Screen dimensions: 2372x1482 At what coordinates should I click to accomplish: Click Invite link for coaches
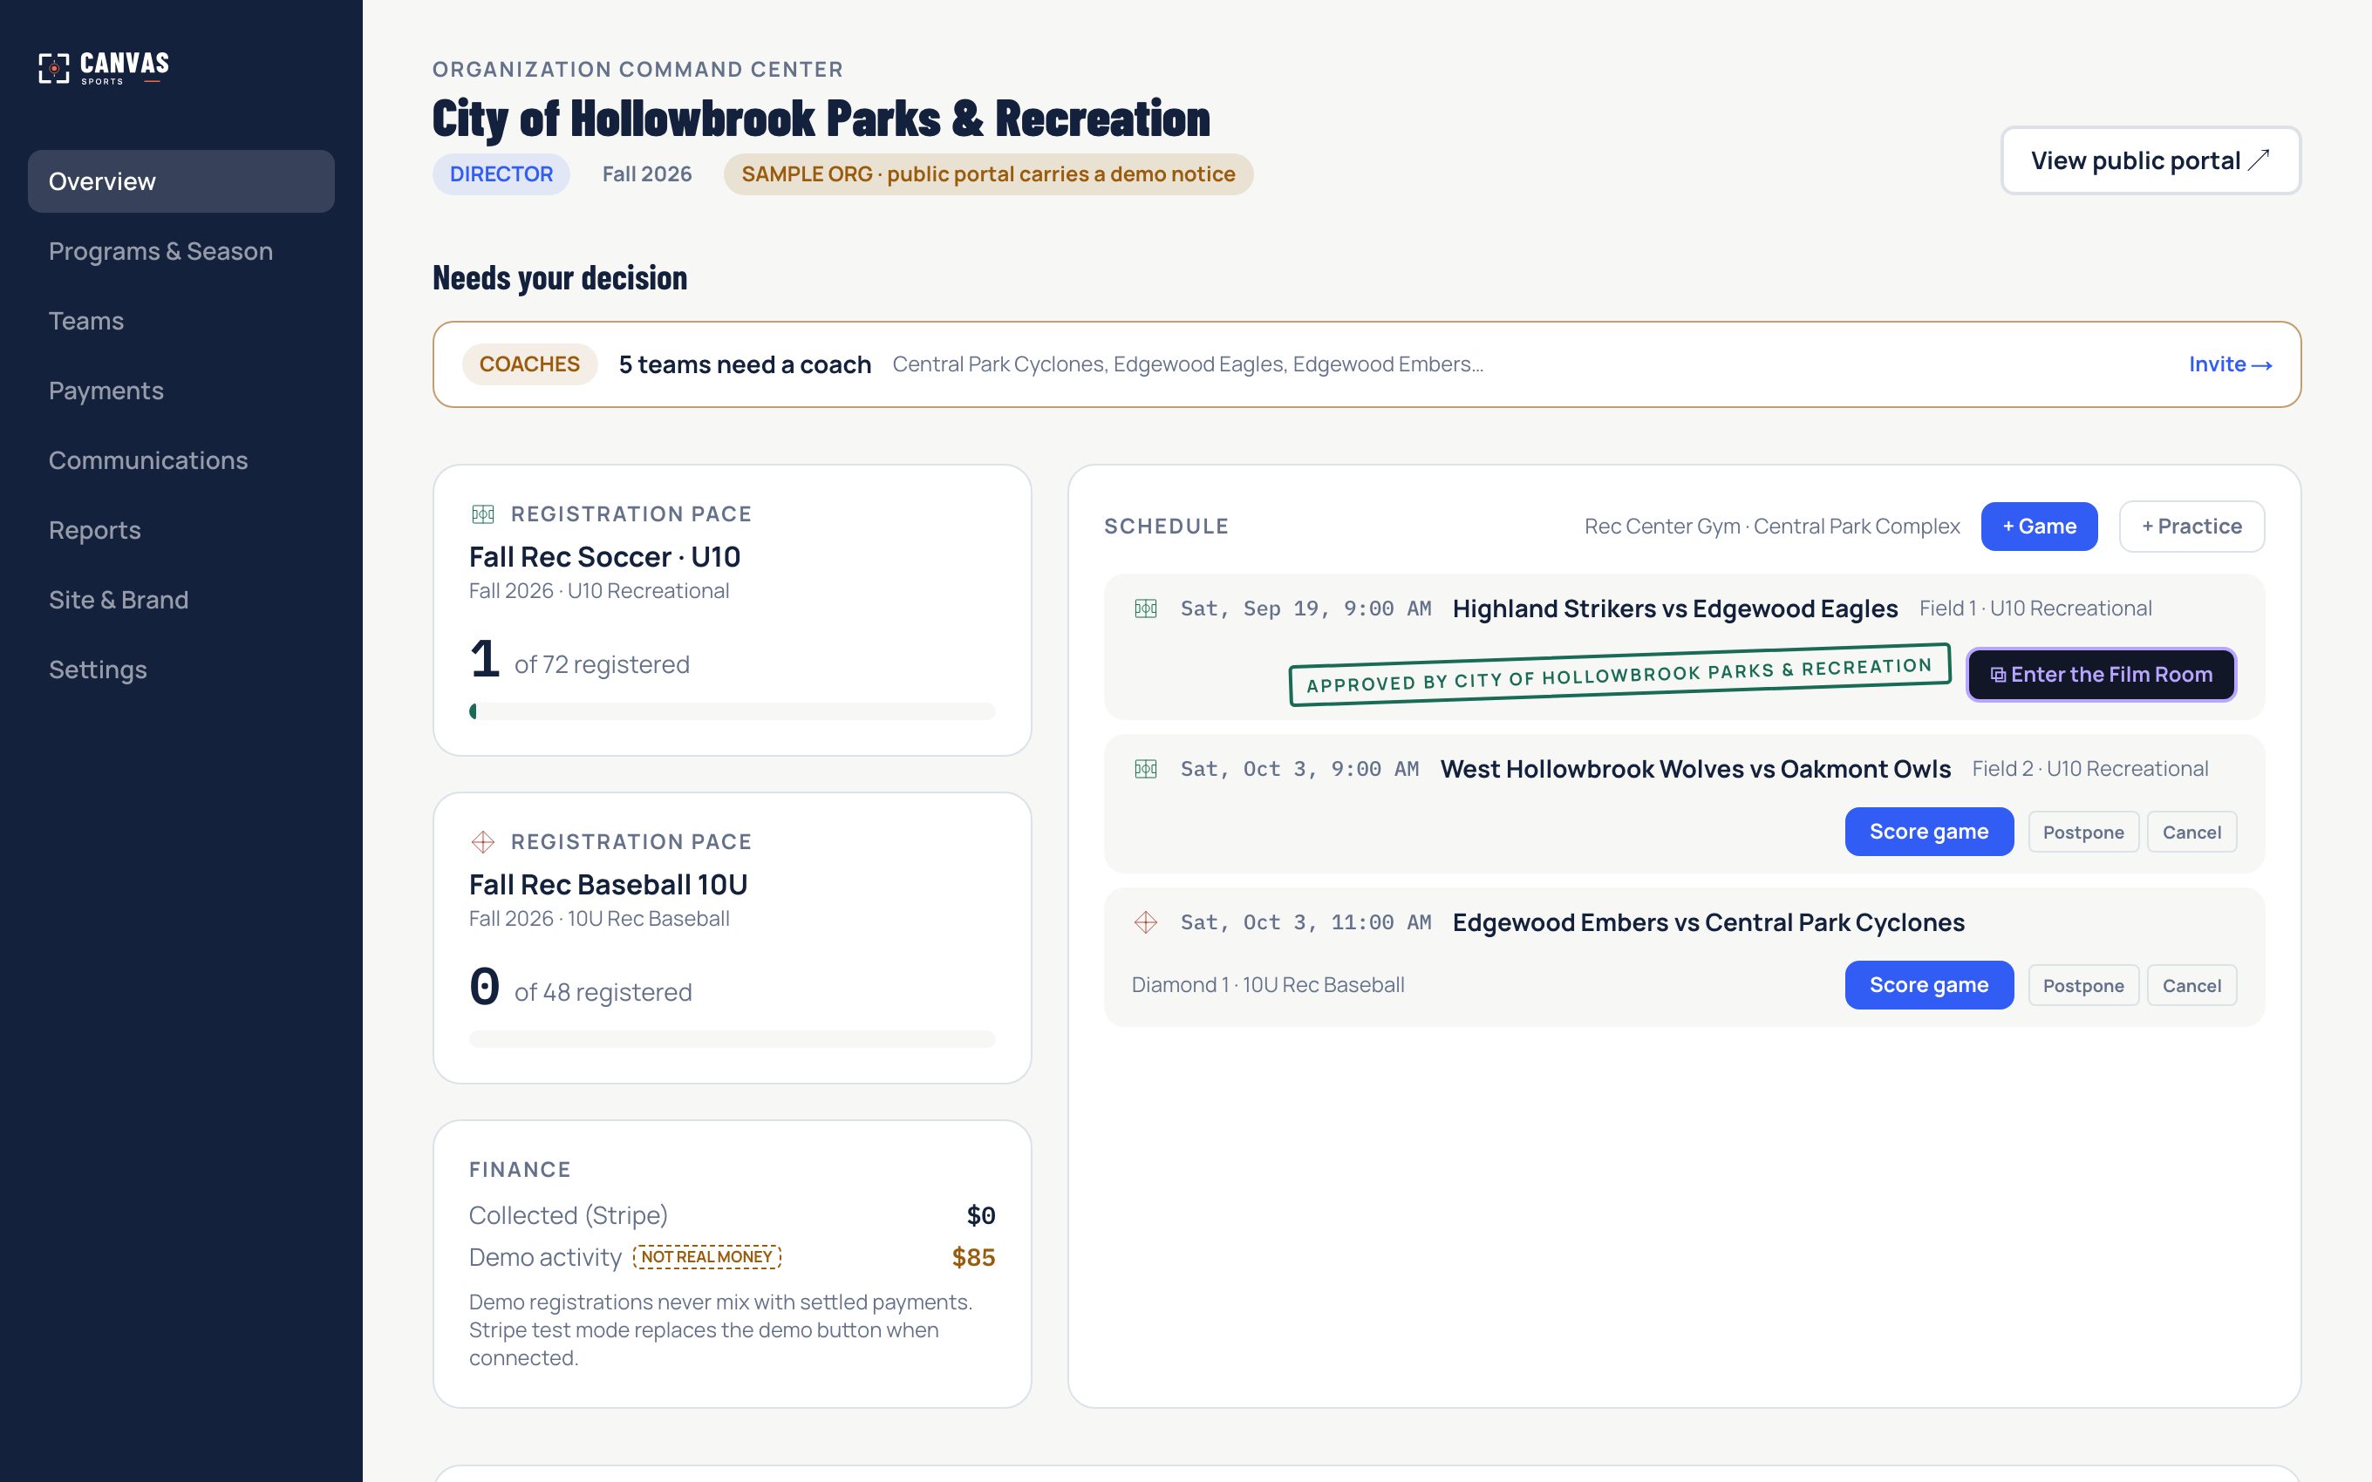[2230, 364]
